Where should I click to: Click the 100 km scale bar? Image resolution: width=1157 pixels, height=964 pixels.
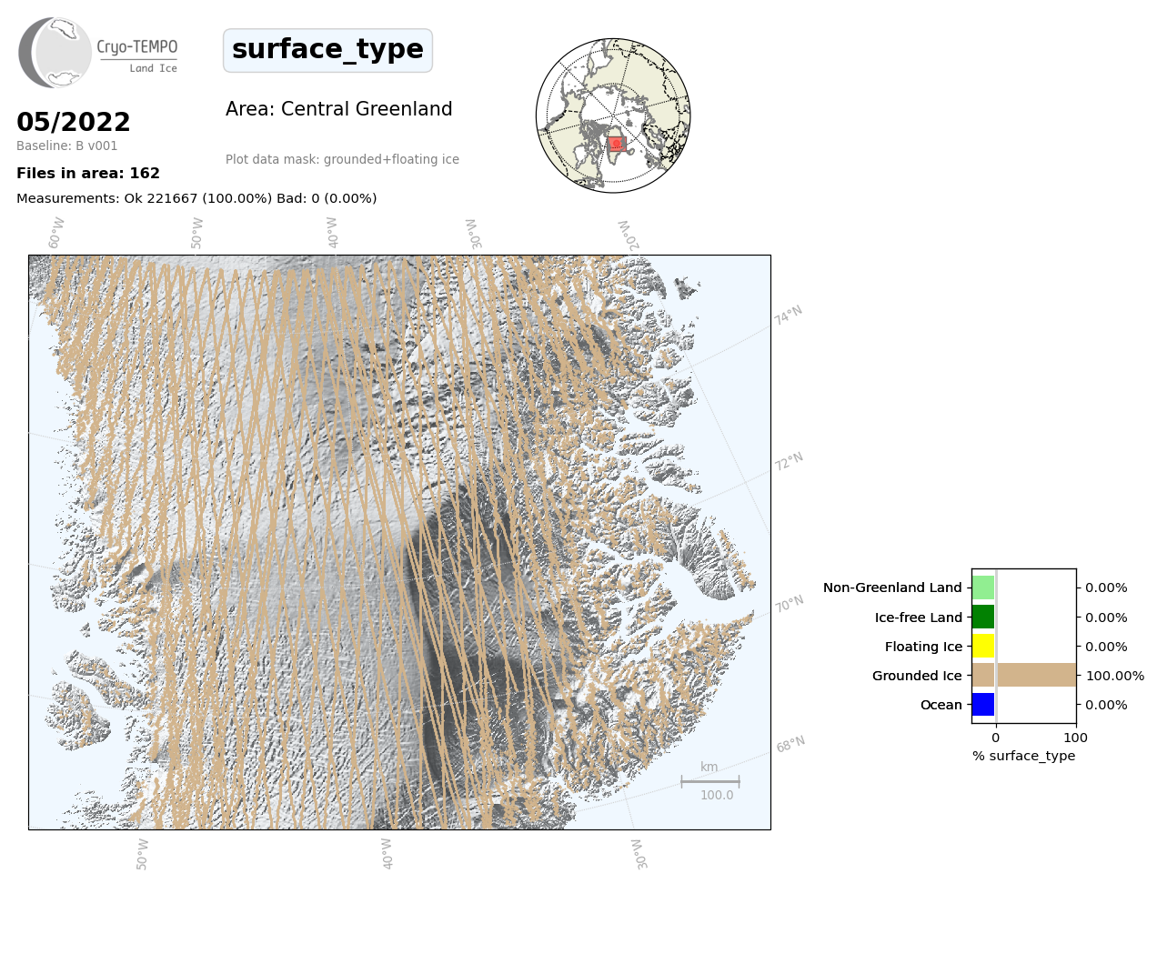[710, 781]
